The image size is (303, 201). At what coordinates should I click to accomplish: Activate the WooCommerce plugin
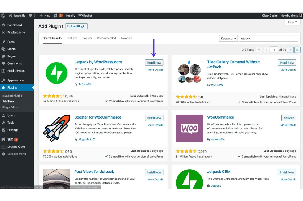[x=289, y=118]
